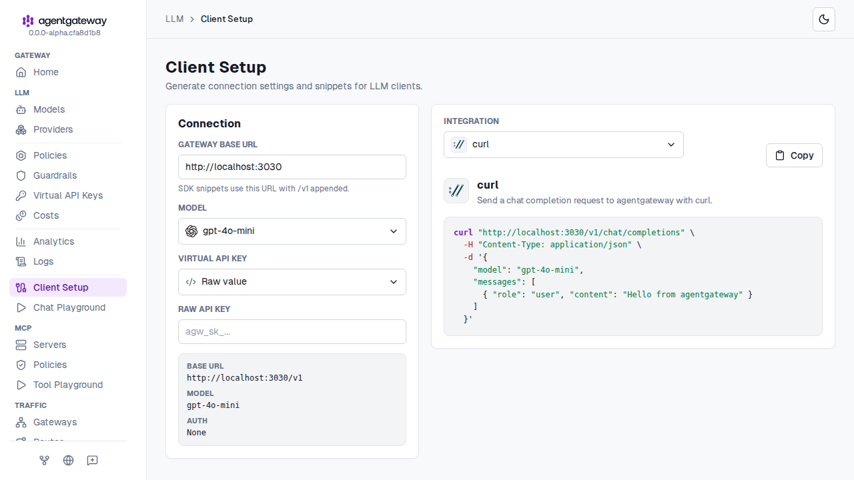Open Gateways under Traffic

click(68, 422)
